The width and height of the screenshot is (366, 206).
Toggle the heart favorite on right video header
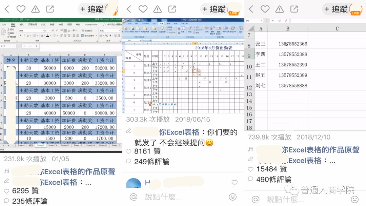click(265, 9)
